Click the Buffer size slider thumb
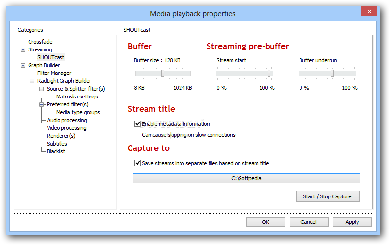 pos(163,73)
